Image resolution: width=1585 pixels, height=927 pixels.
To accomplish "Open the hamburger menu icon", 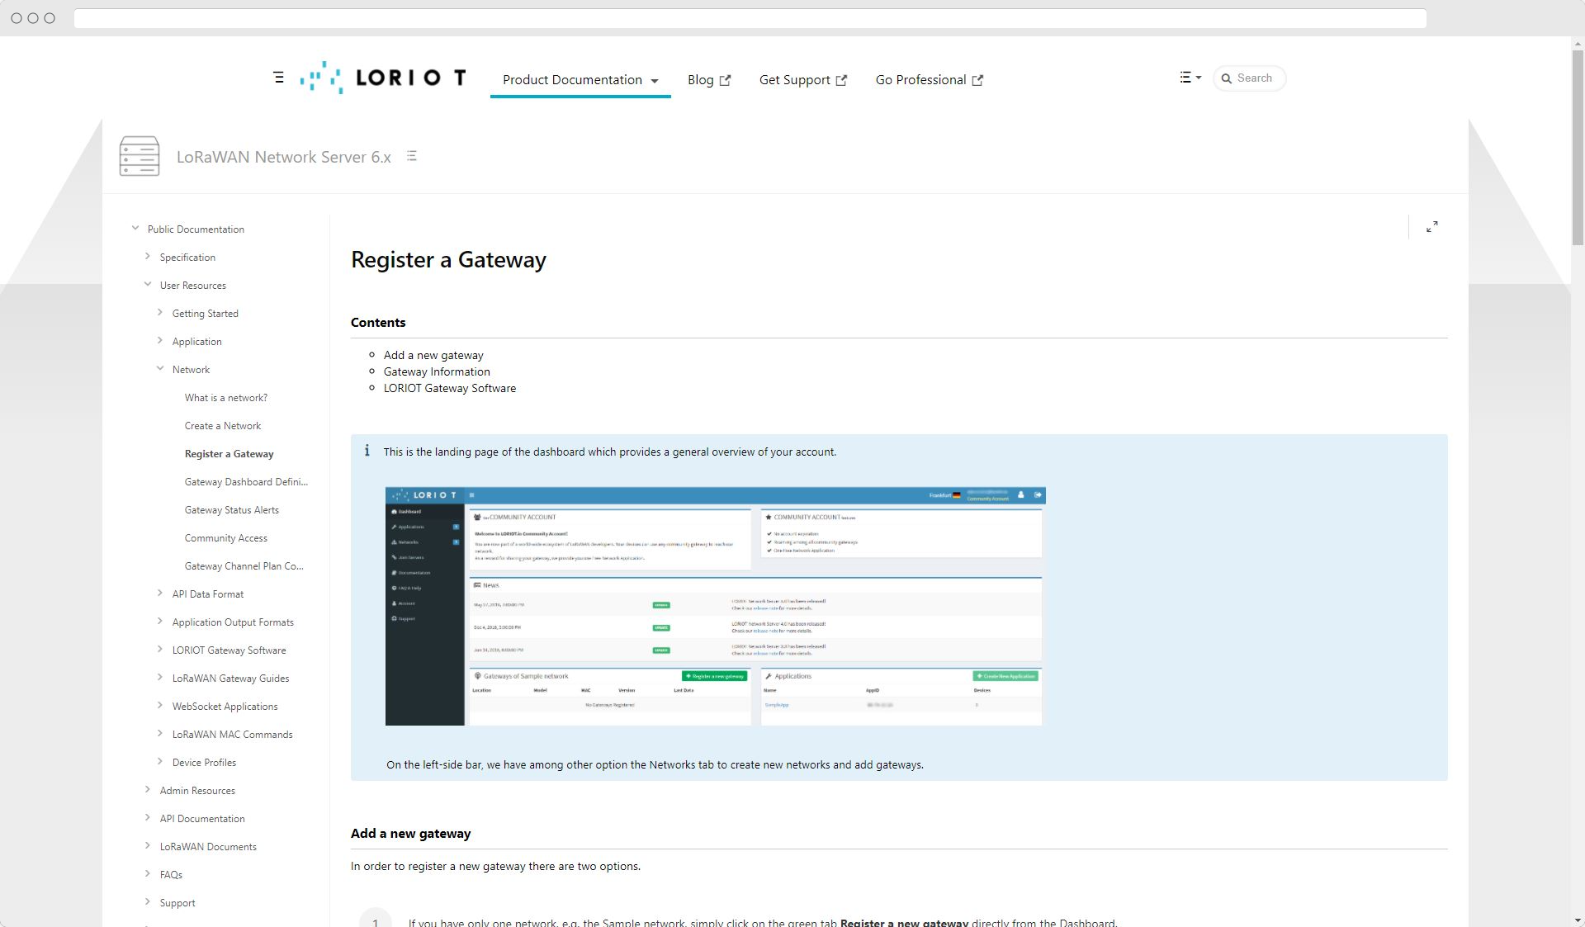I will pyautogui.click(x=279, y=78).
